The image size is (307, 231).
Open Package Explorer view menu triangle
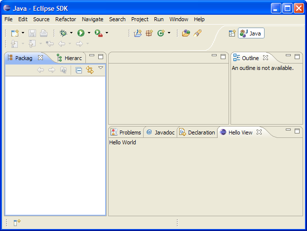tap(101, 68)
